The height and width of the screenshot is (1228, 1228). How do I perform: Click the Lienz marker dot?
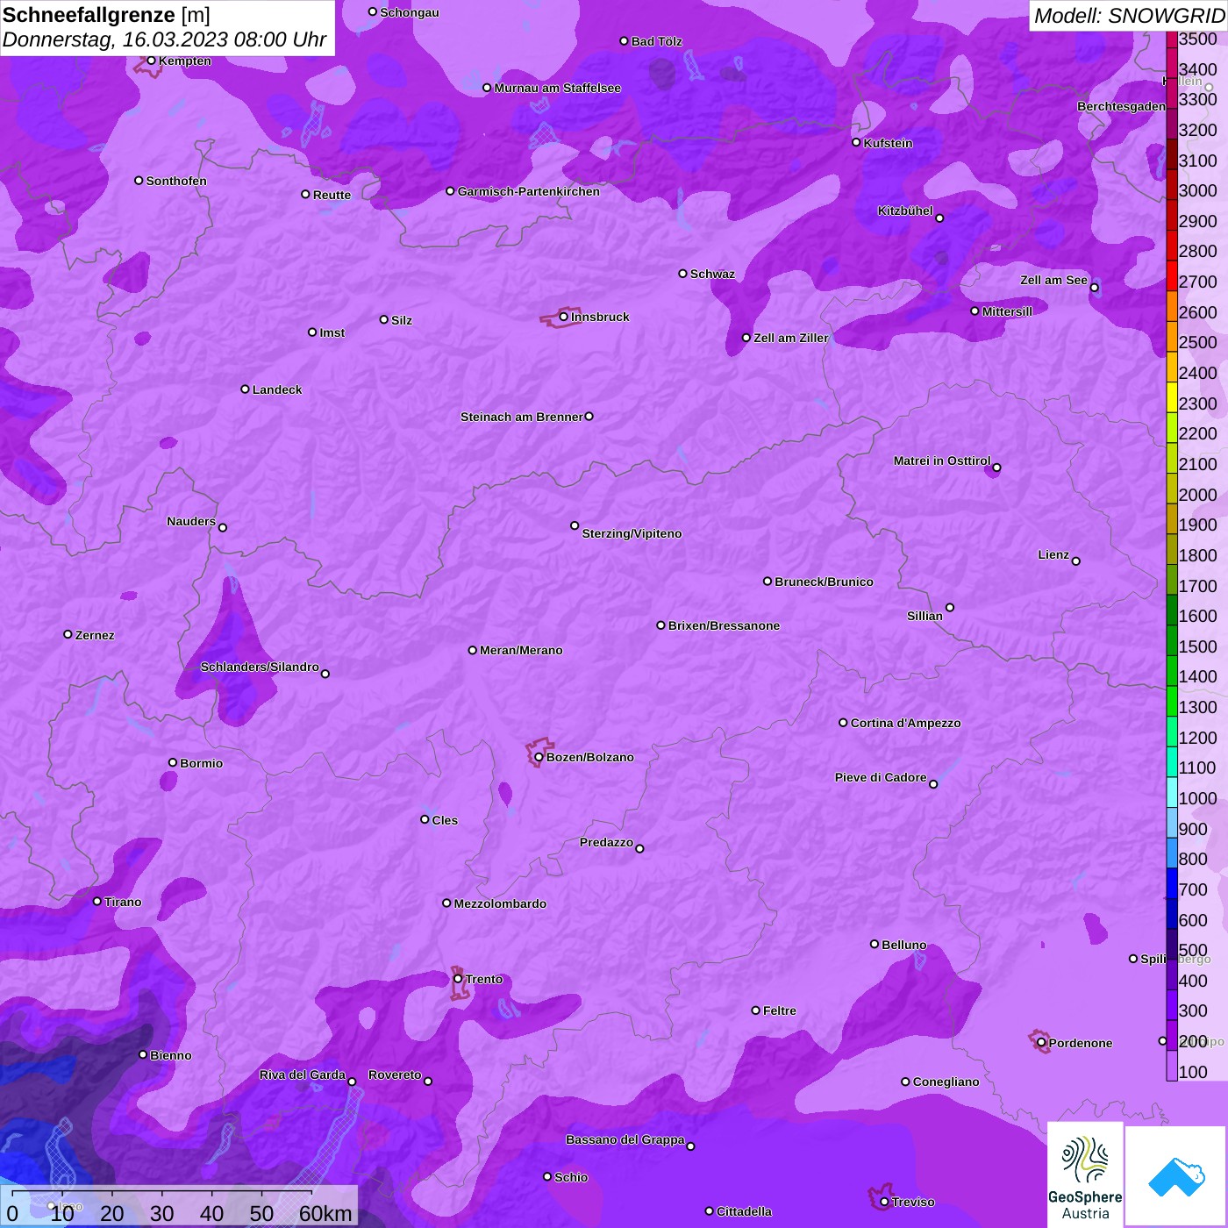pos(1076,561)
